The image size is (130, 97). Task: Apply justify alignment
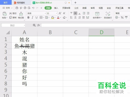[83, 18]
